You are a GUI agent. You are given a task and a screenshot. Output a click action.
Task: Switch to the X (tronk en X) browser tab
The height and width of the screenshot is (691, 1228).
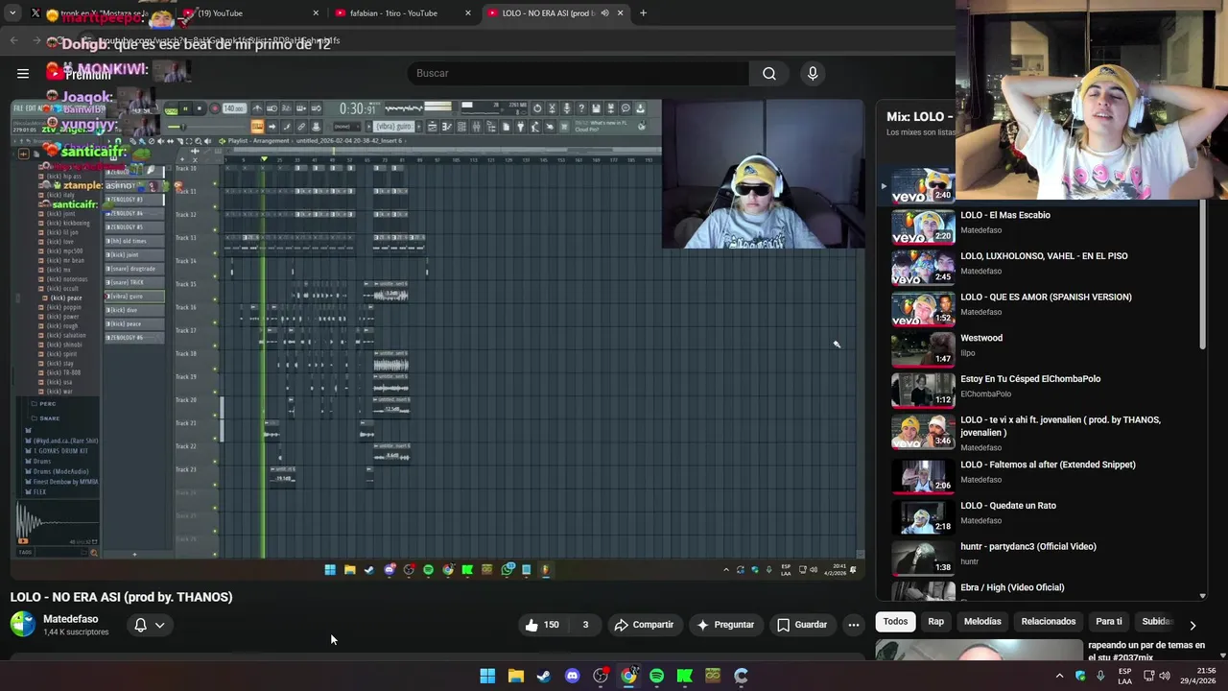tap(94, 13)
